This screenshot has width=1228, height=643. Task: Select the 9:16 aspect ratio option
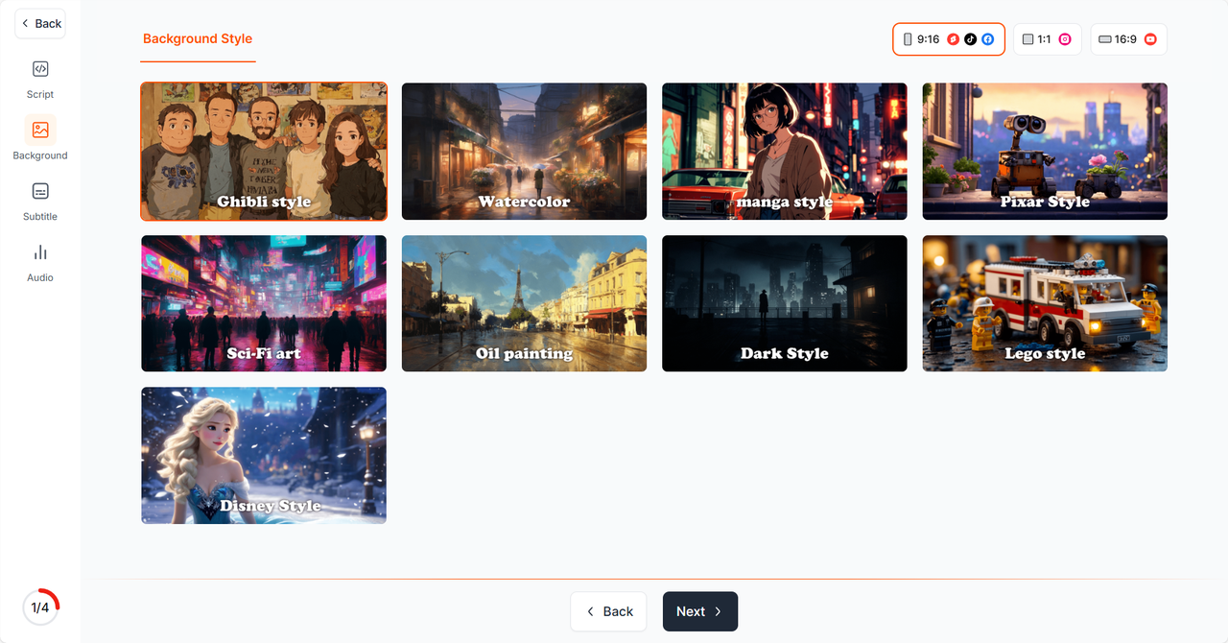coord(949,39)
